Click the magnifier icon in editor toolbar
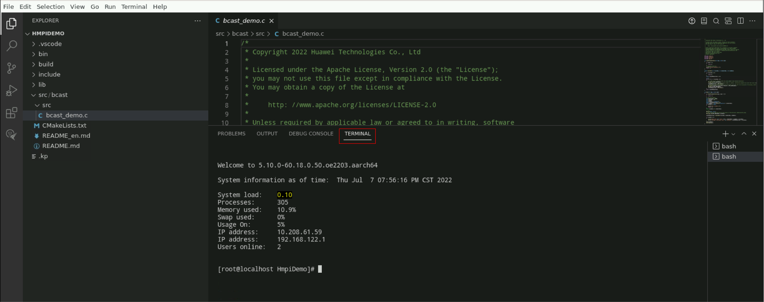 click(x=716, y=21)
